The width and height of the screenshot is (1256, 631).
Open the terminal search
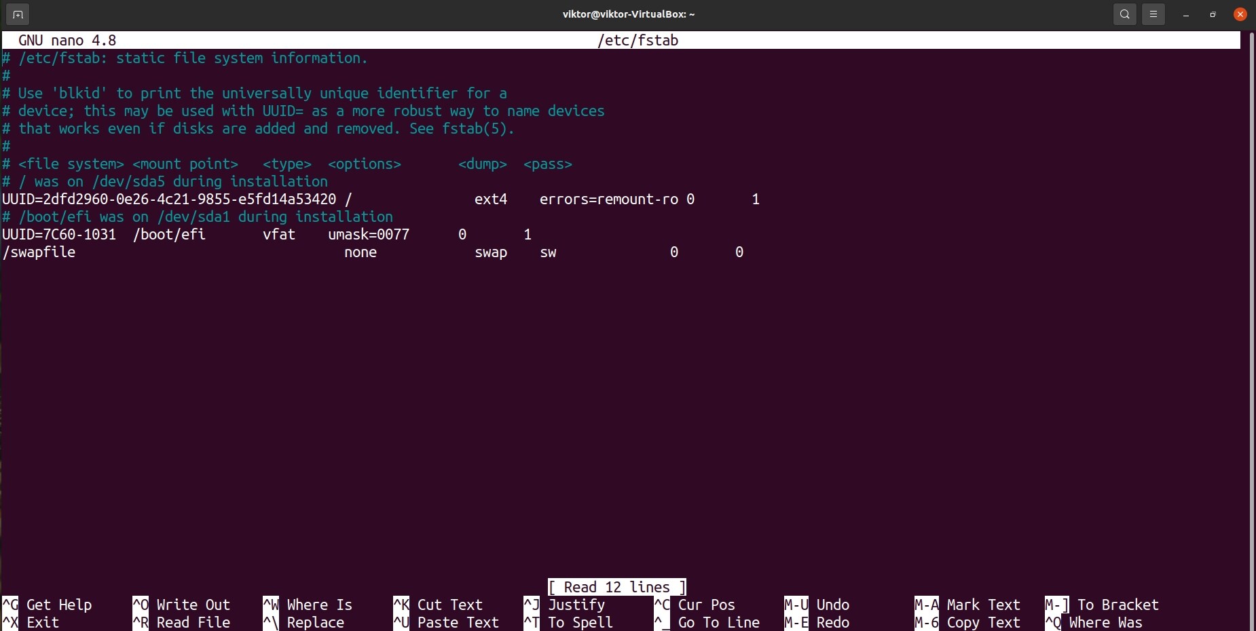(x=1124, y=14)
